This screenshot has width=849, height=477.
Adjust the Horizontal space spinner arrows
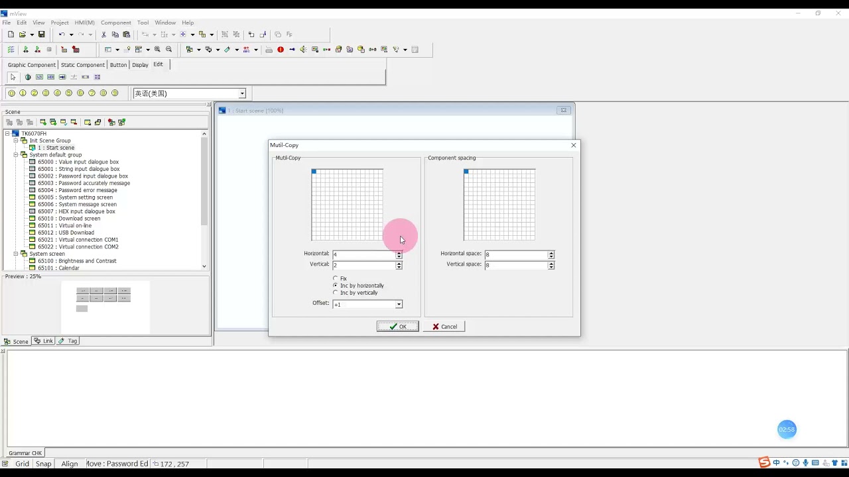pyautogui.click(x=551, y=254)
